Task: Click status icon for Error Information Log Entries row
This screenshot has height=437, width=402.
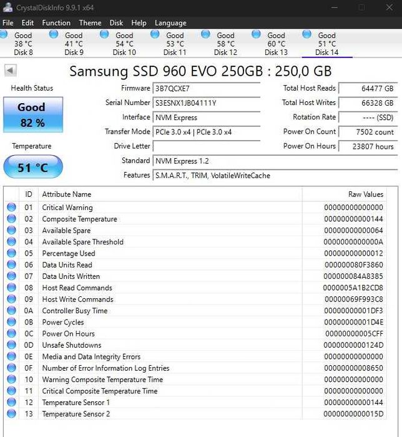Action: coord(11,368)
